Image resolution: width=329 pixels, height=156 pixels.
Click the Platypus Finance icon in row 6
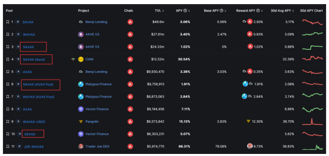tap(81, 84)
